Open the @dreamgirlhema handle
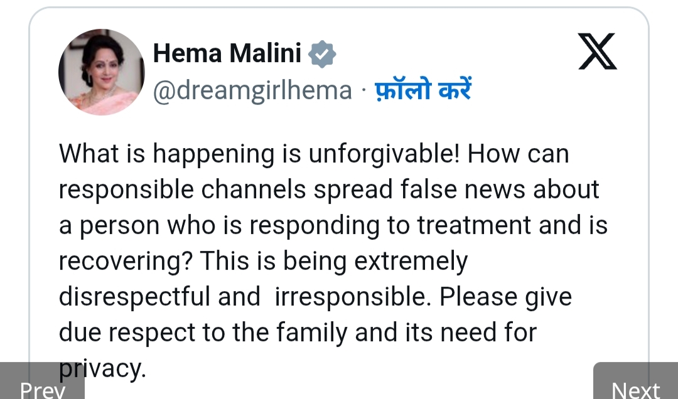The width and height of the screenshot is (678, 399). pyautogui.click(x=252, y=90)
